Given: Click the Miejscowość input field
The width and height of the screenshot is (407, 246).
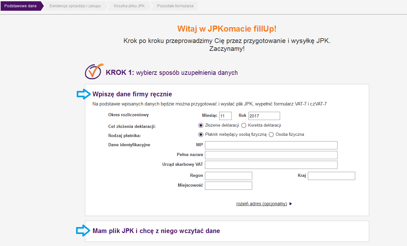Looking at the screenshot, I should pyautogui.click(x=229, y=186).
